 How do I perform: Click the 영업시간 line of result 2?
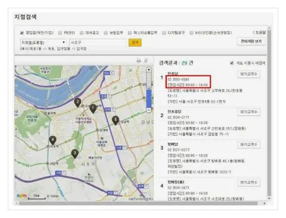[x=188, y=122]
